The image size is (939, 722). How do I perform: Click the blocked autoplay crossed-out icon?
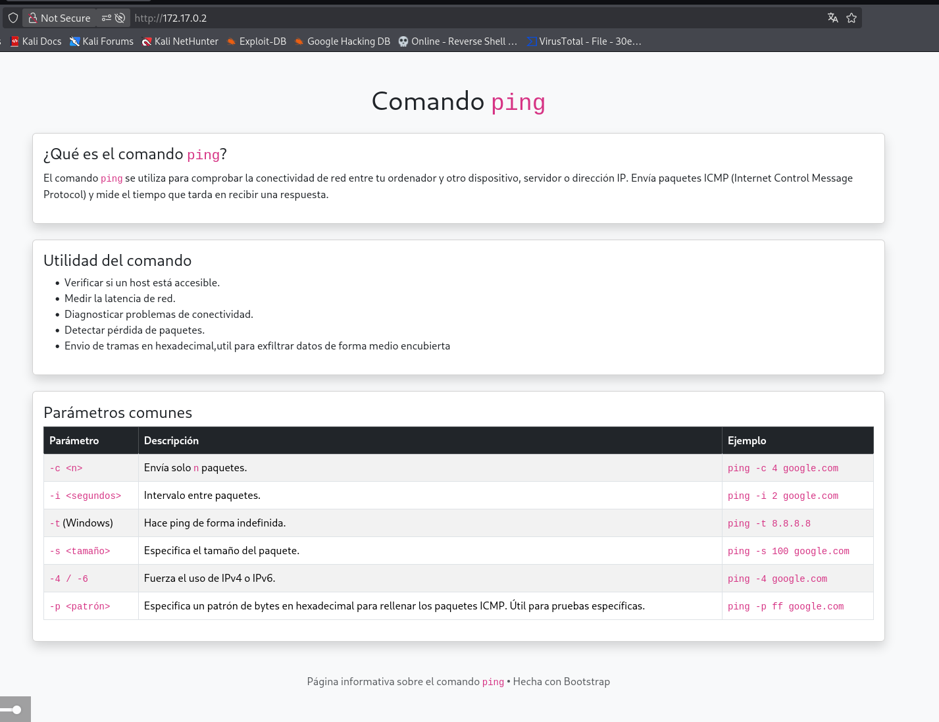click(120, 18)
